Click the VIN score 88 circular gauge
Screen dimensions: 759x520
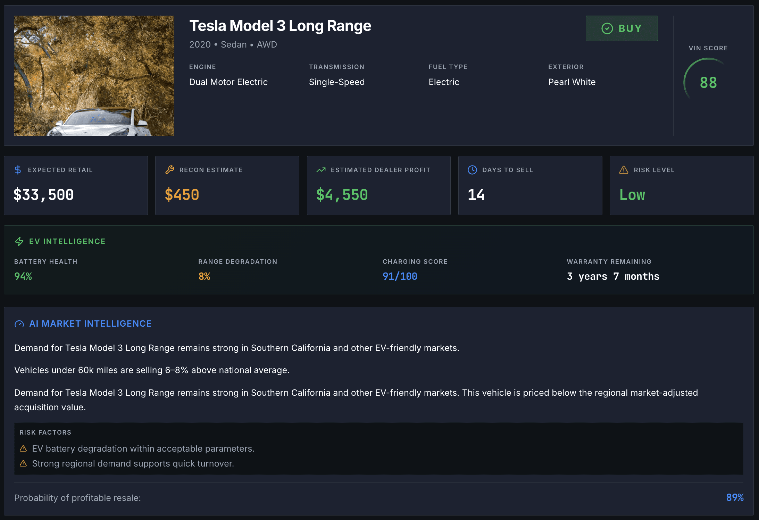pos(708,82)
